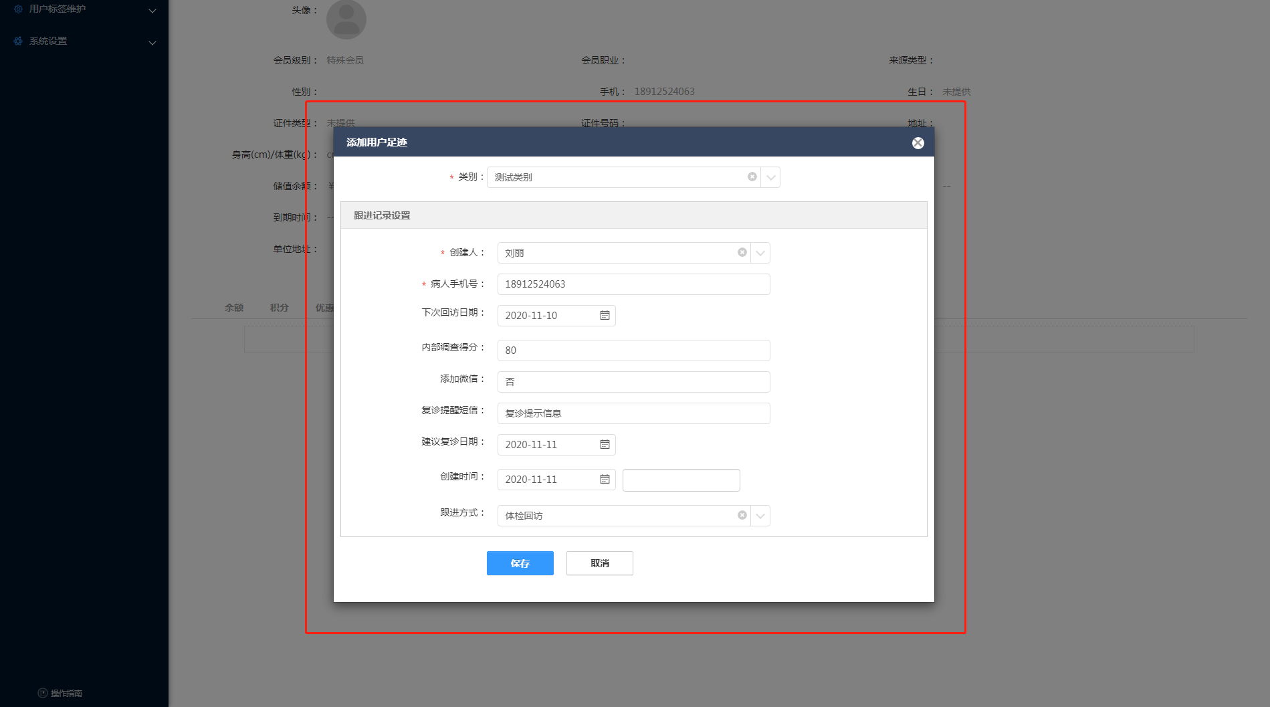Select the 跟进方式 combo box field
Viewport: 1270px width, 707px height.
coord(633,516)
